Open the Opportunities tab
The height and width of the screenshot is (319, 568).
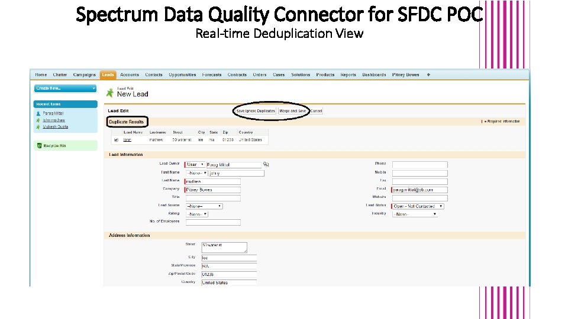pyautogui.click(x=182, y=75)
